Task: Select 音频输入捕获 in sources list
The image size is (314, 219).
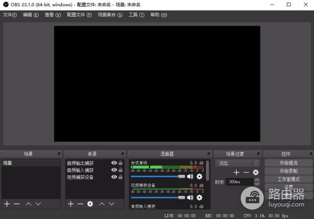Action: pyautogui.click(x=80, y=170)
